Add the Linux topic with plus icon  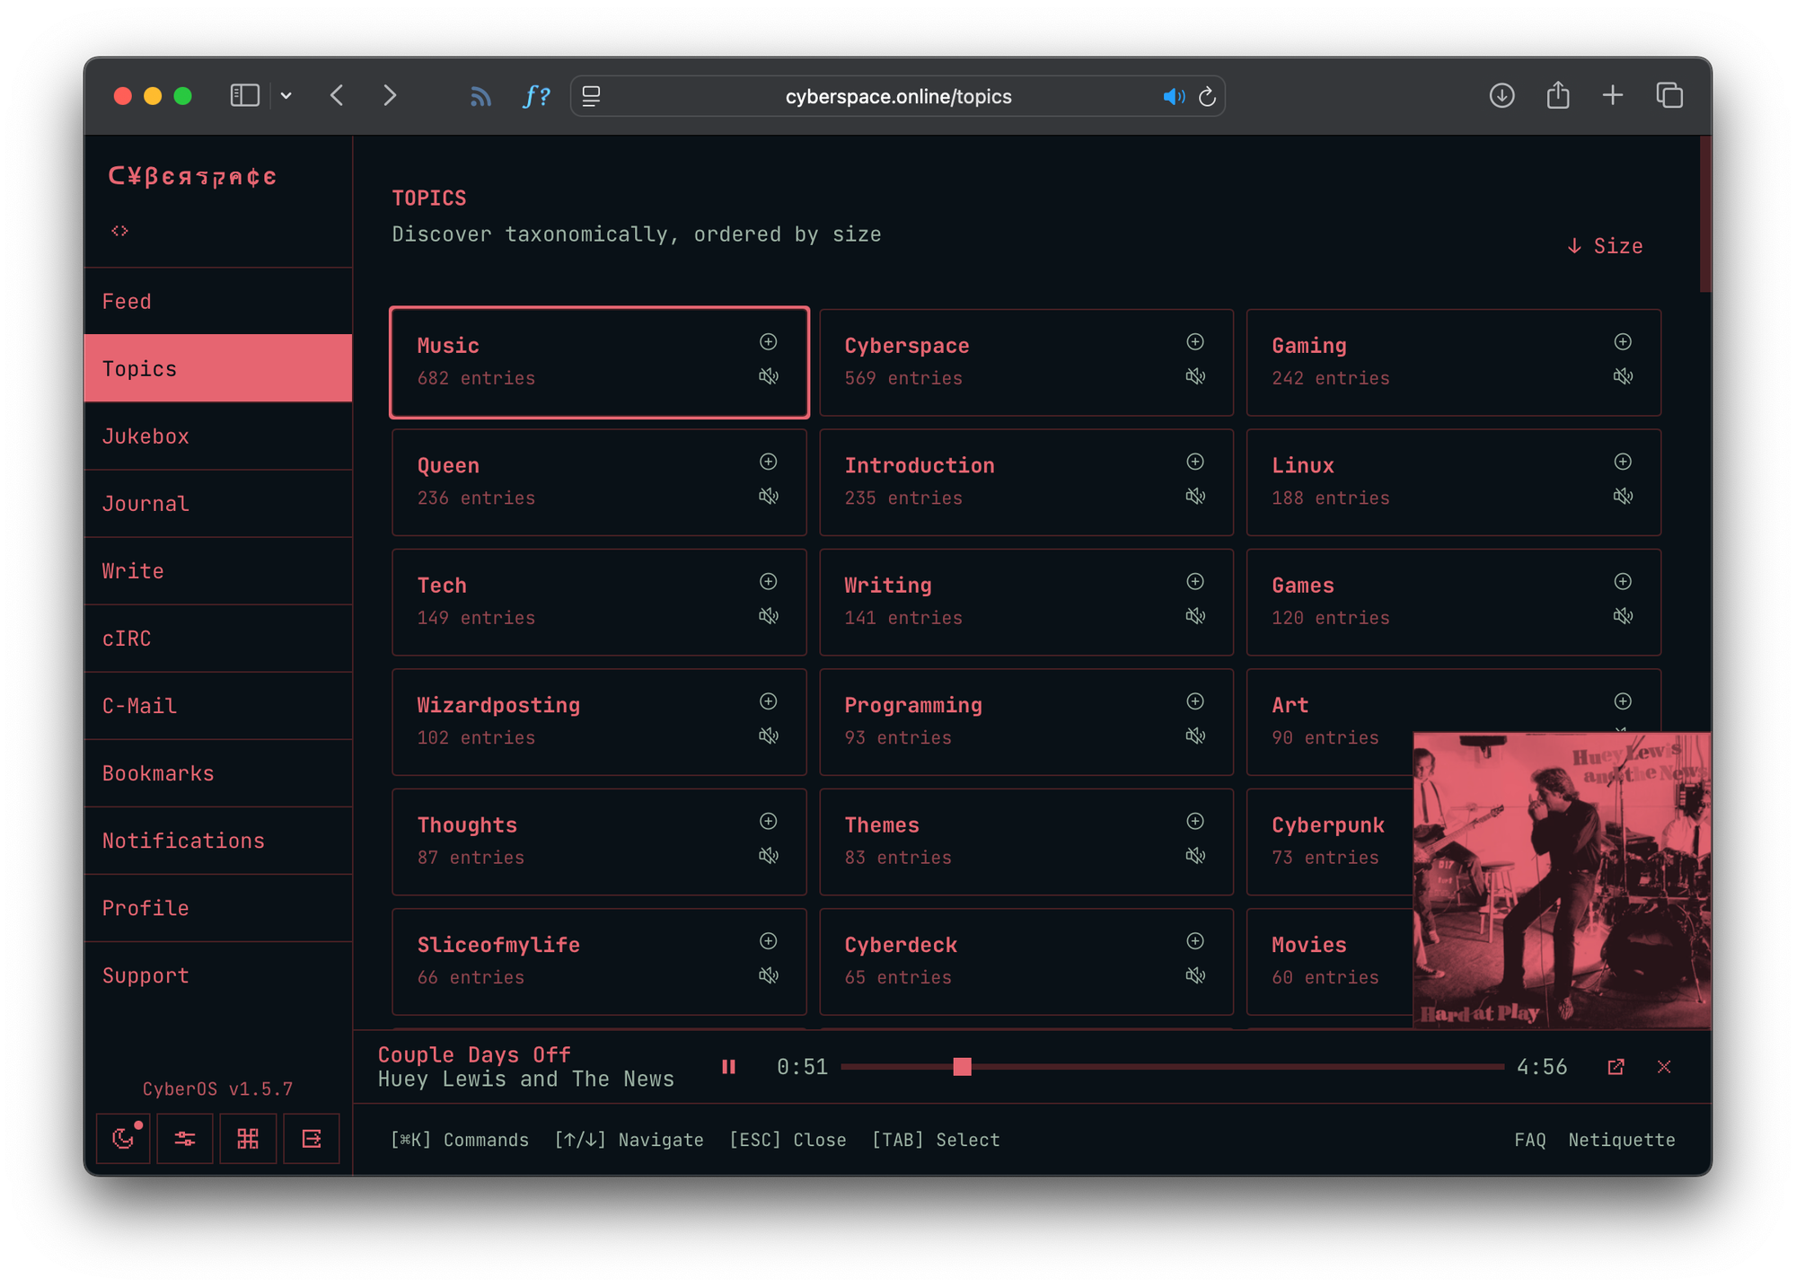1623,462
